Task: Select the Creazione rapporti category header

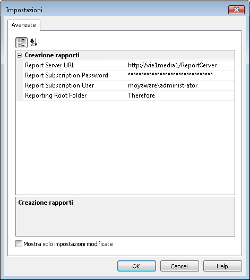Action: 125,55
